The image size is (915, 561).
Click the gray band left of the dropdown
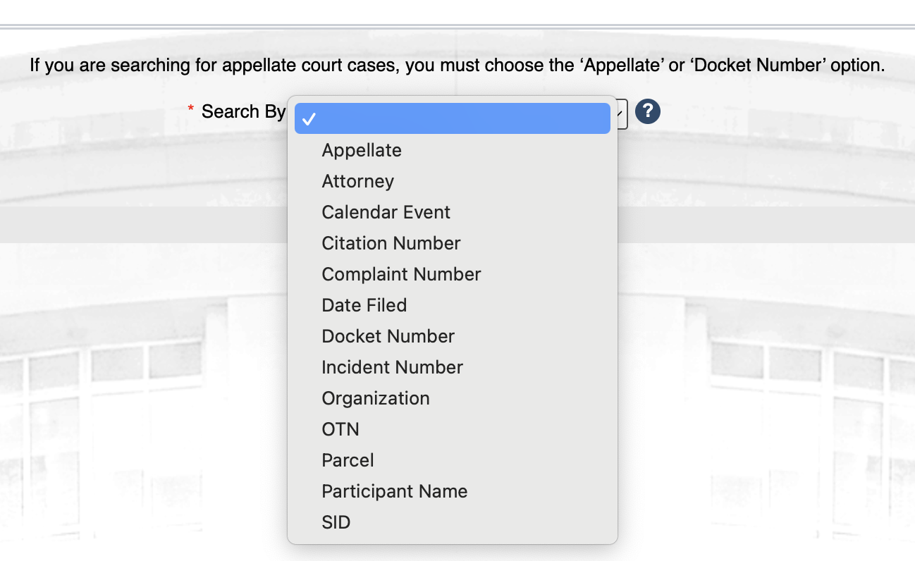point(141,224)
